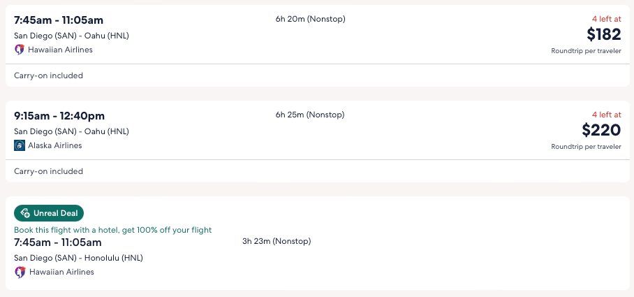The height and width of the screenshot is (297, 634).
Task: Click the 6h 25m (Nonstop) duration
Action: tap(310, 115)
